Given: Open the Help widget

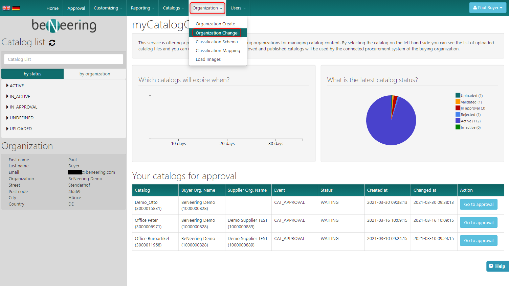Looking at the screenshot, I should click(497, 266).
